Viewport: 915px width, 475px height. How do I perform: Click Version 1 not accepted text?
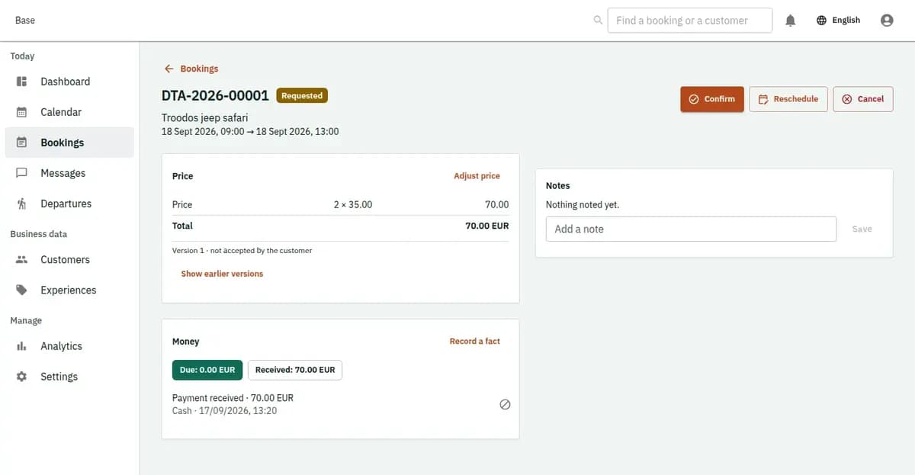click(x=242, y=251)
